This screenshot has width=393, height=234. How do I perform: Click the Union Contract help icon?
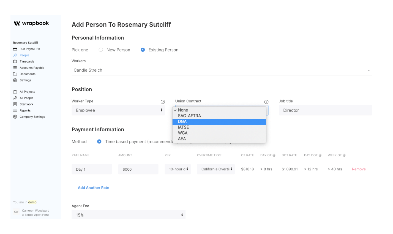pyautogui.click(x=266, y=102)
